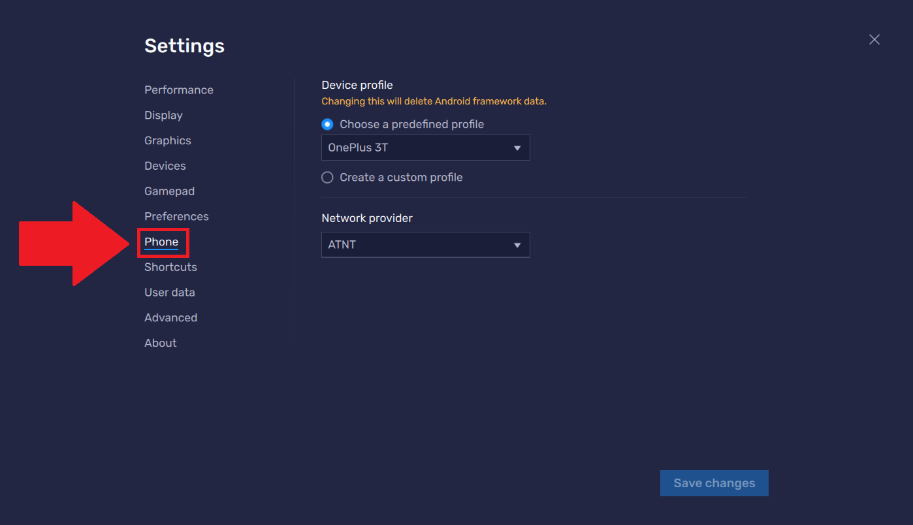Select the Phone settings tab
The image size is (913, 525).
click(x=162, y=242)
